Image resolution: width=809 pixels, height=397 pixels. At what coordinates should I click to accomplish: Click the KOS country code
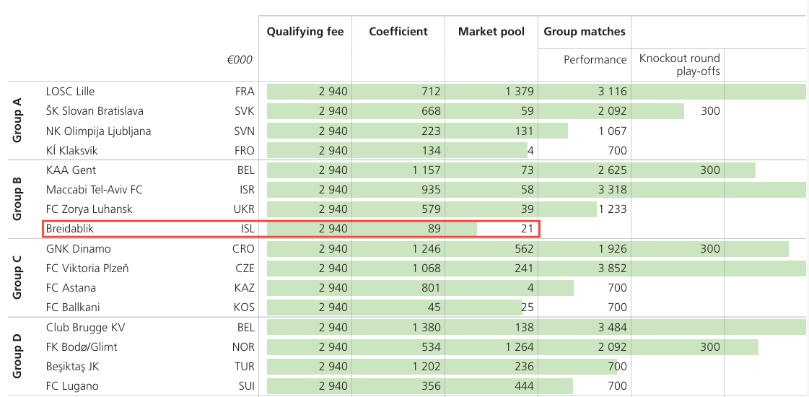coord(244,307)
